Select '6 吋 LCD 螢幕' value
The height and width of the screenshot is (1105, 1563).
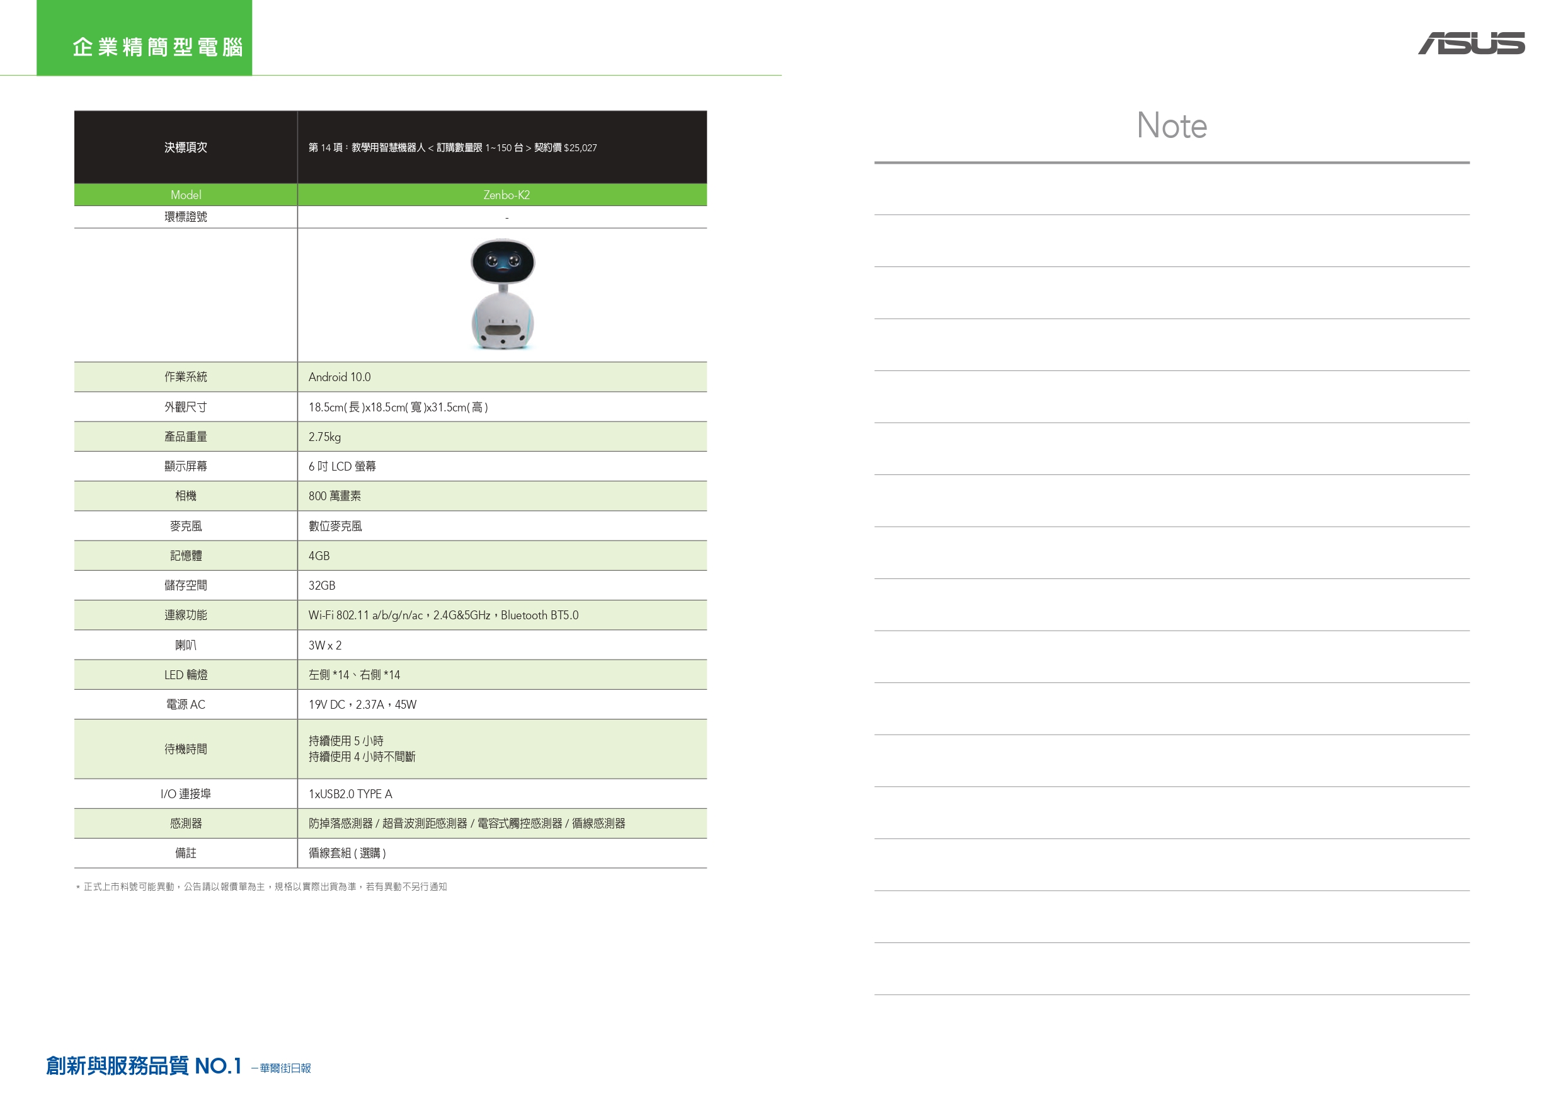click(343, 466)
